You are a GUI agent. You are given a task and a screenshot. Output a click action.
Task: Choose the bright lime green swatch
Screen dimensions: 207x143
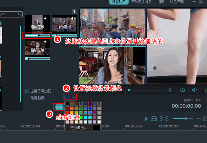click(81, 117)
